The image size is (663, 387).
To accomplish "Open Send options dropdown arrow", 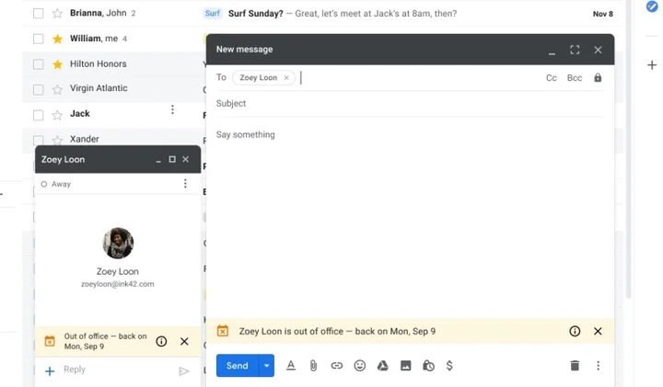I will pyautogui.click(x=266, y=366).
